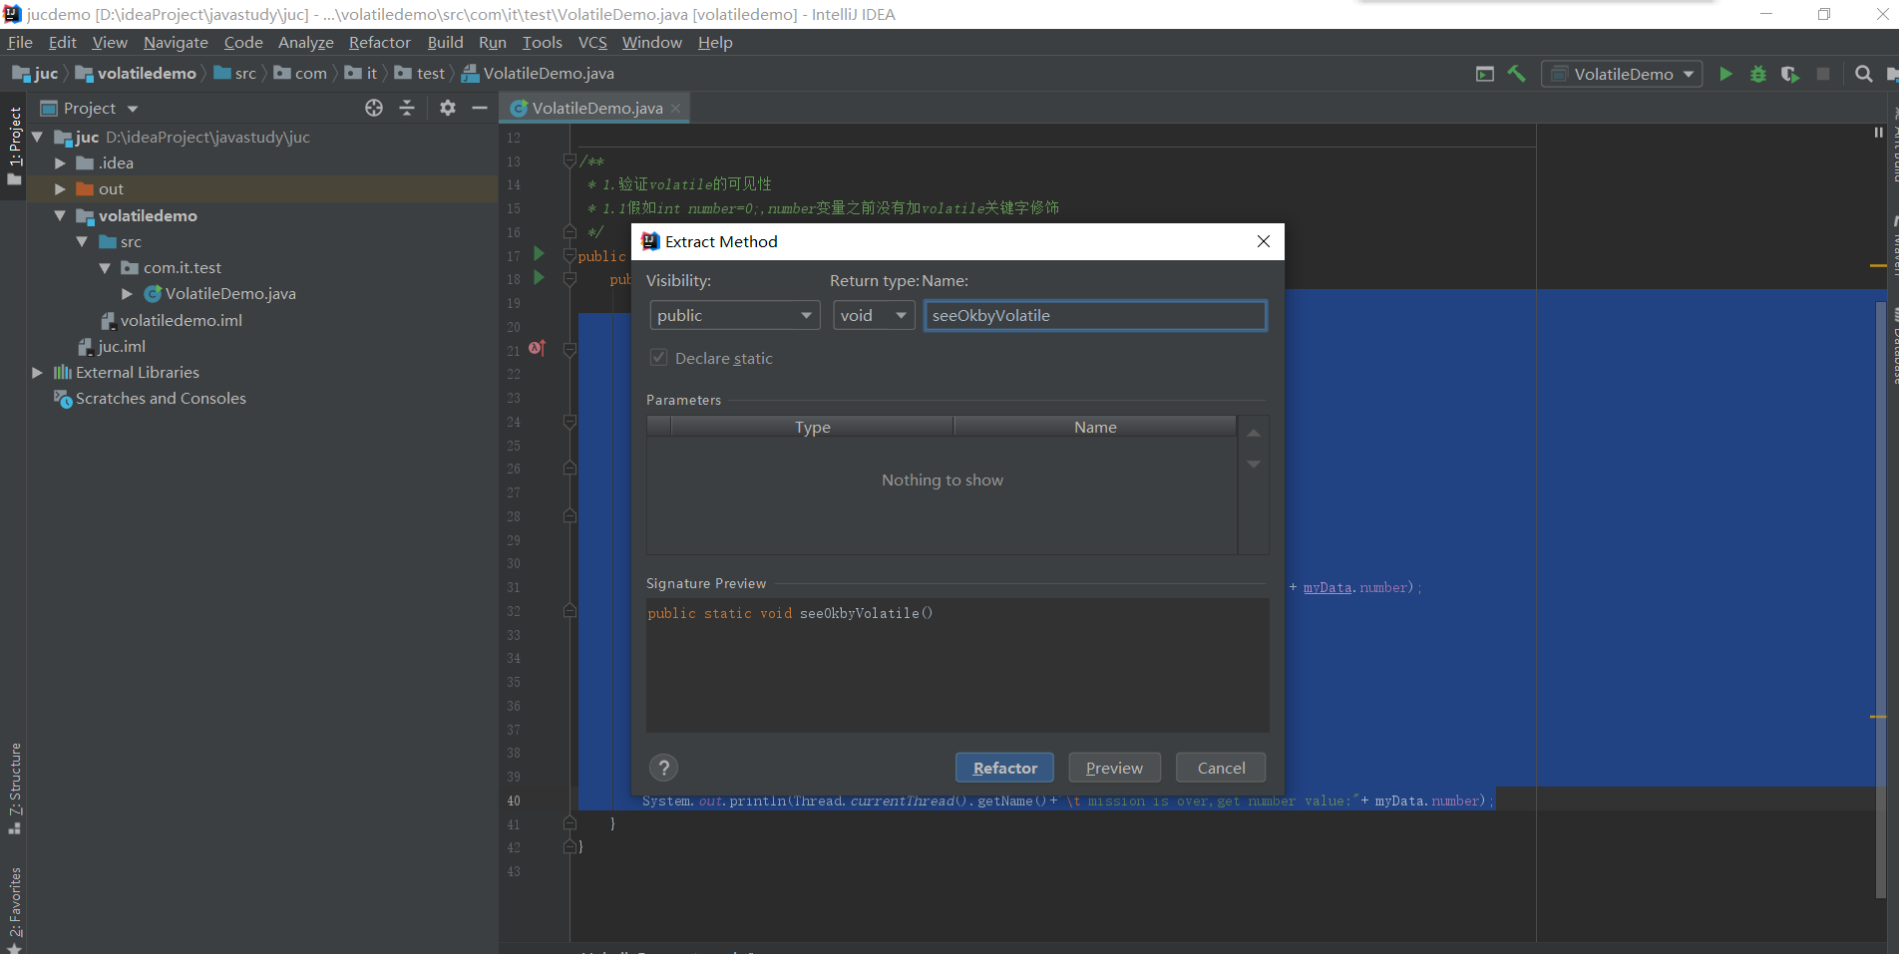Image resolution: width=1899 pixels, height=954 pixels.
Task: Expand the VolatileDemo.java tree node
Action: click(x=128, y=293)
